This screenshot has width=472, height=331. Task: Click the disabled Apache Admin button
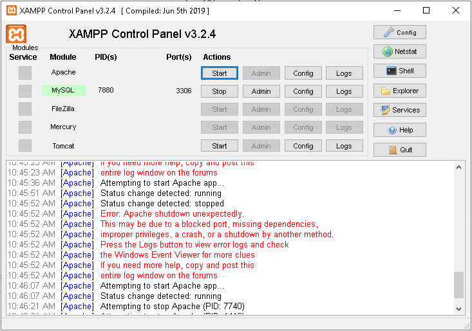point(261,73)
